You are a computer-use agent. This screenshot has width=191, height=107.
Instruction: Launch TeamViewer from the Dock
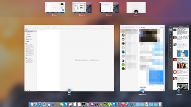114,104
